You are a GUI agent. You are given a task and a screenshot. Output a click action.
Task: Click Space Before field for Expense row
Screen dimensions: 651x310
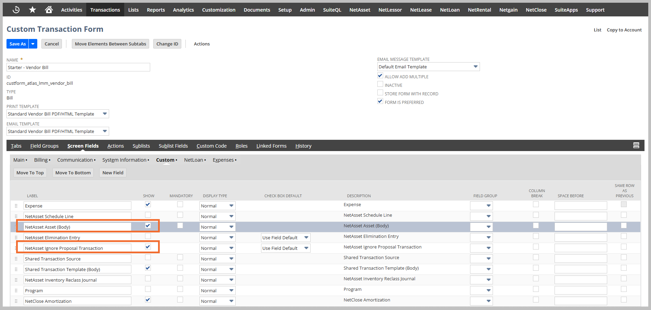pyautogui.click(x=581, y=205)
